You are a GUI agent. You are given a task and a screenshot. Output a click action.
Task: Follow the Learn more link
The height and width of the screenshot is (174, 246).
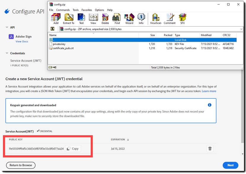click(x=209, y=91)
